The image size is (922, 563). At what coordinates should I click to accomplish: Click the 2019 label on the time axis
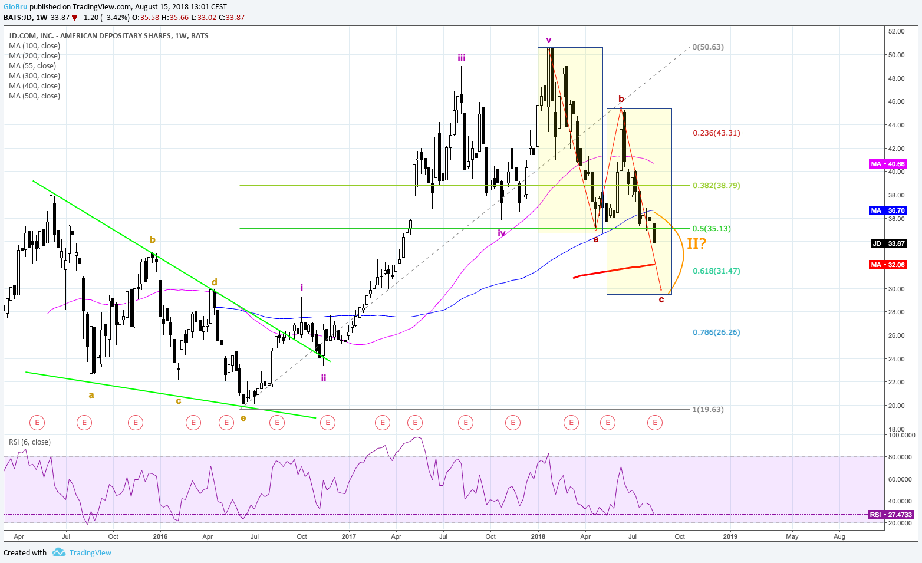730,536
